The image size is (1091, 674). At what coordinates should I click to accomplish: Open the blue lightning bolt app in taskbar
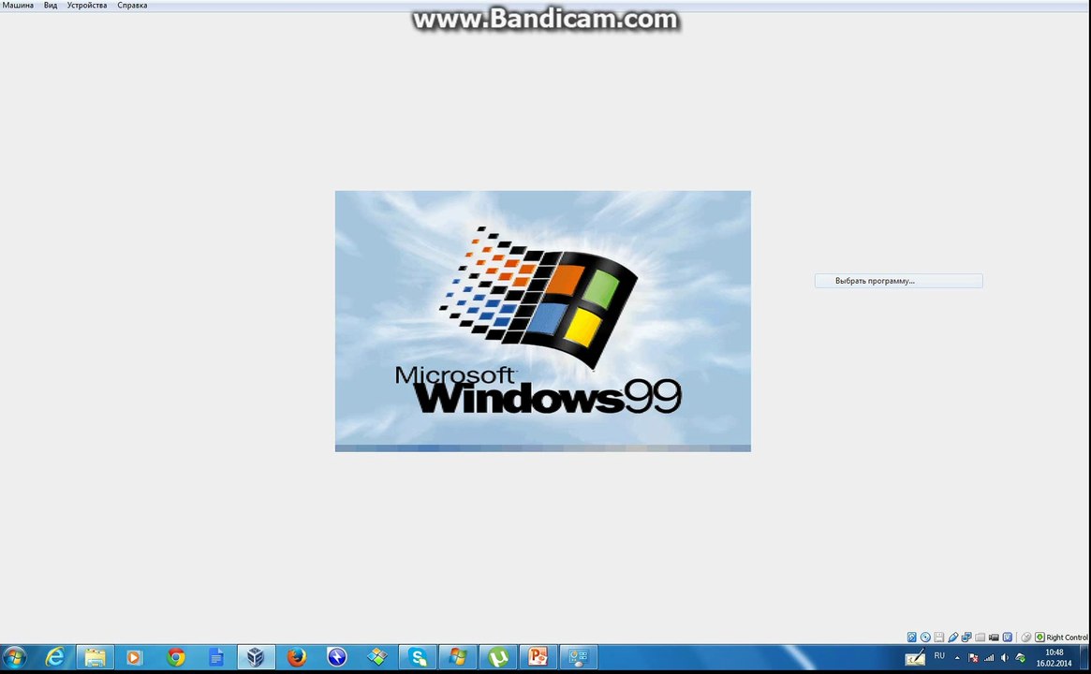click(x=337, y=657)
